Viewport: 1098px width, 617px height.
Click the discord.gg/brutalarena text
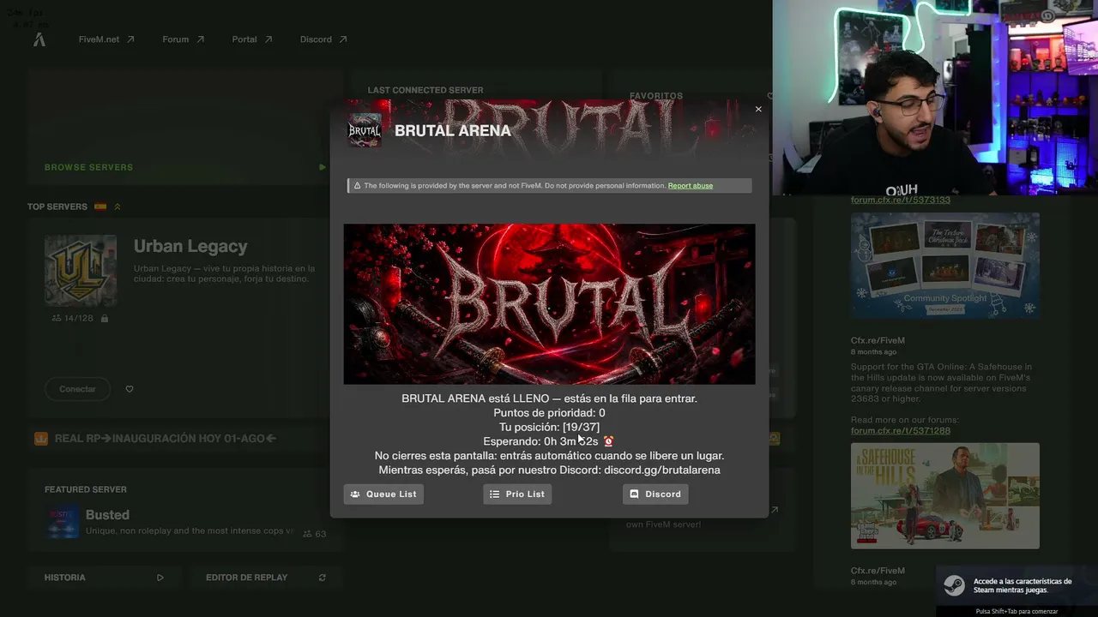tap(662, 470)
